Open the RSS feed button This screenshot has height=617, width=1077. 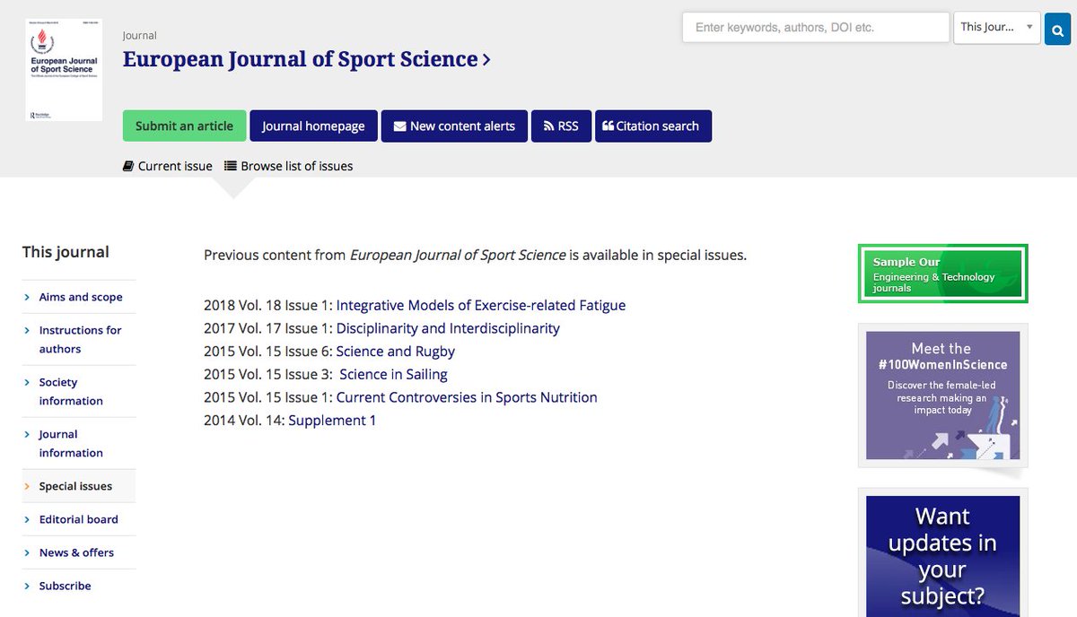[561, 126]
